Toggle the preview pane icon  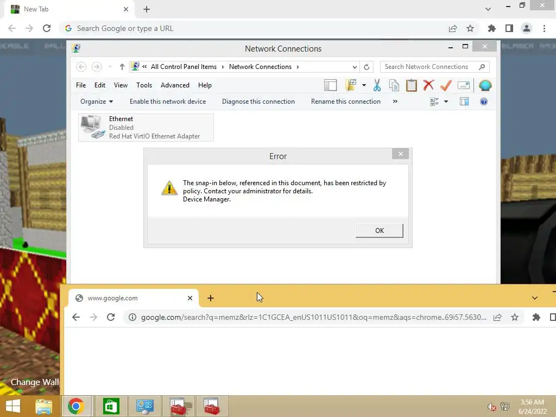[464, 102]
